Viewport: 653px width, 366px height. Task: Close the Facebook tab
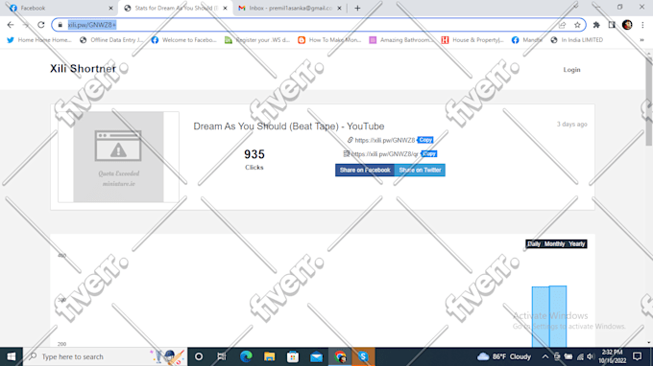110,8
